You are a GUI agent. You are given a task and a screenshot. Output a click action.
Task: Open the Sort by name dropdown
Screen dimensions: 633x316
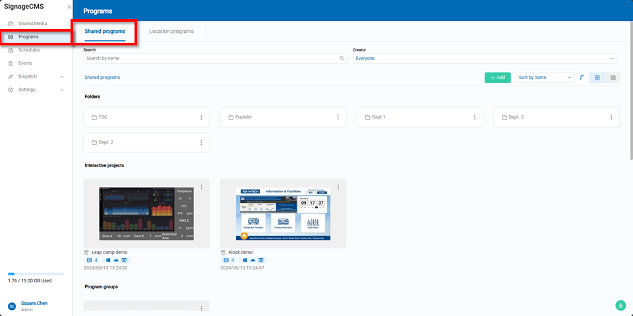tap(545, 78)
